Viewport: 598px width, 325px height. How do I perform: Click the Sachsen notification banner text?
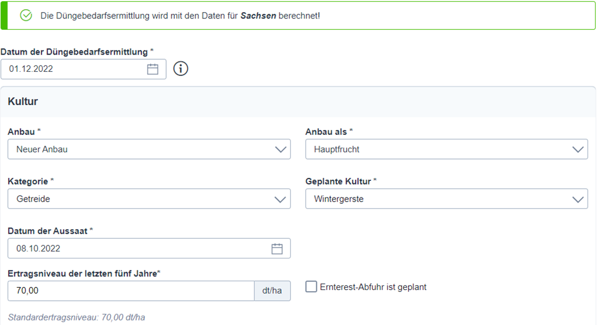pos(180,16)
